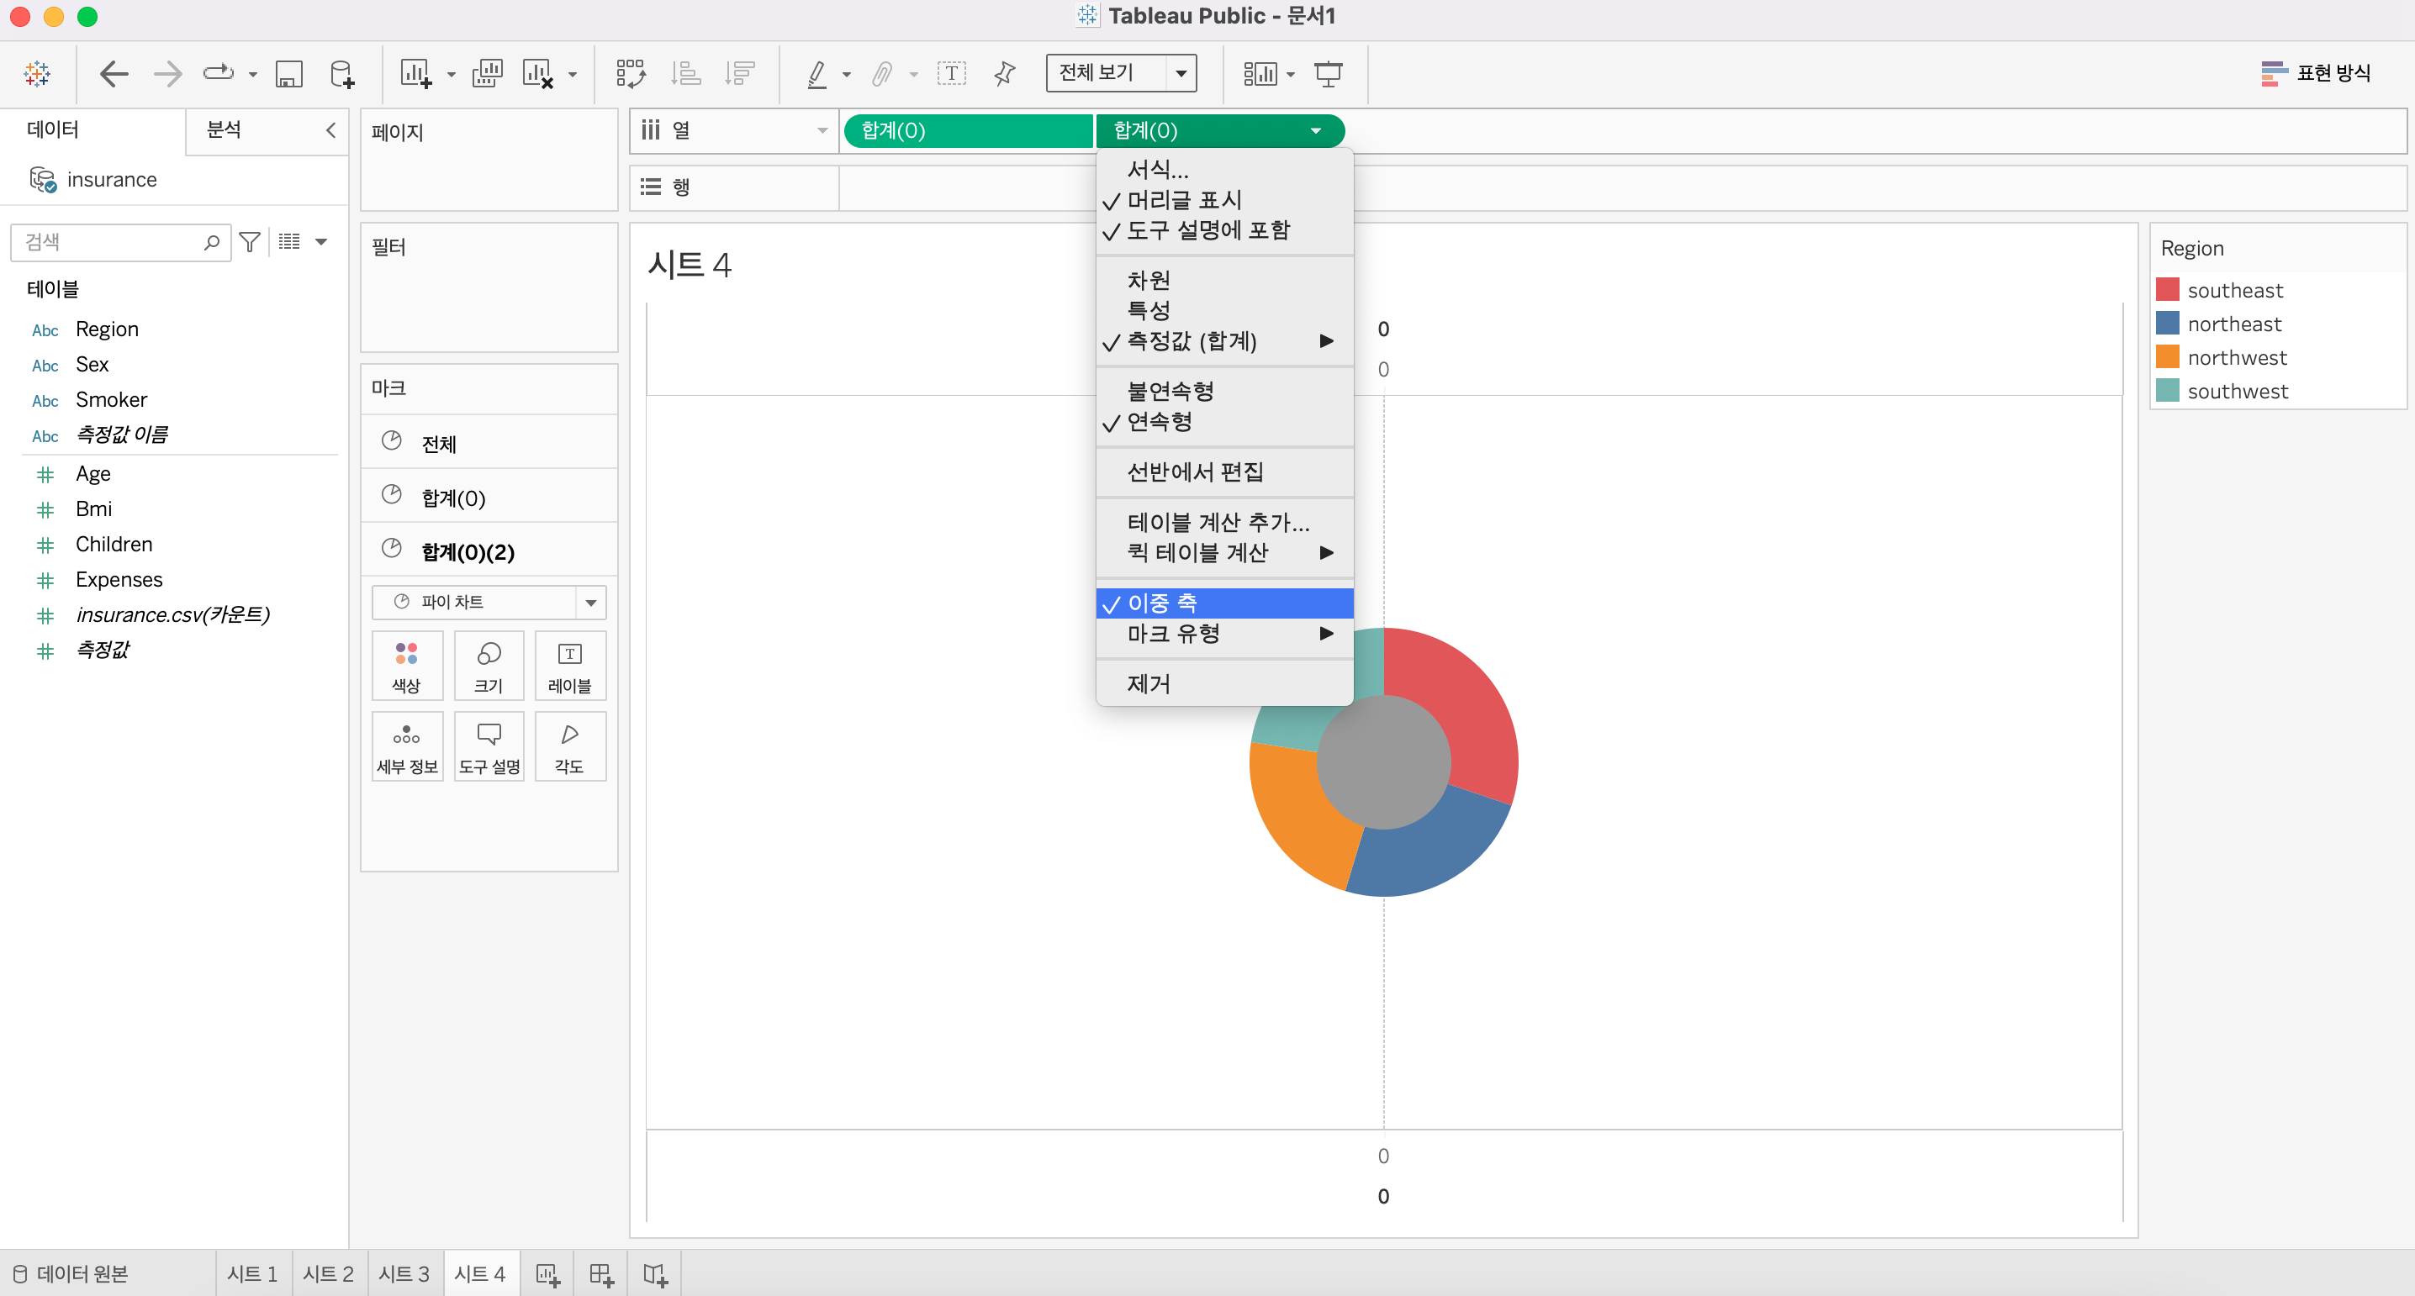Viewport: 2415px width, 1296px height.
Task: Click the save icon in toolbar
Action: pyautogui.click(x=288, y=73)
